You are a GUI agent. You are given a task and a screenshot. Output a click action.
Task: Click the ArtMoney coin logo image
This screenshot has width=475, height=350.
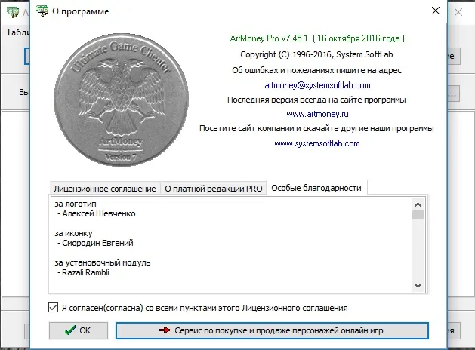coord(121,100)
